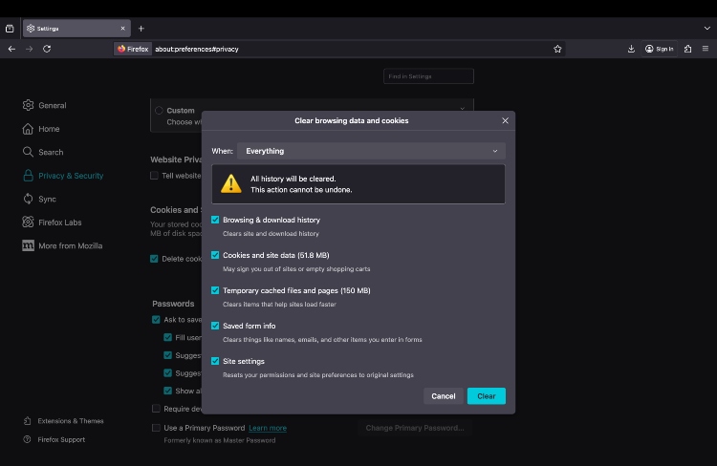Image resolution: width=717 pixels, height=466 pixels.
Task: Open the Home settings category
Action: (41, 129)
